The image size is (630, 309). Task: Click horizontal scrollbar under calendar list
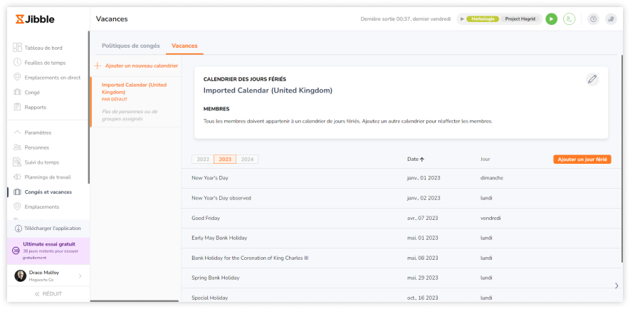(x=135, y=300)
